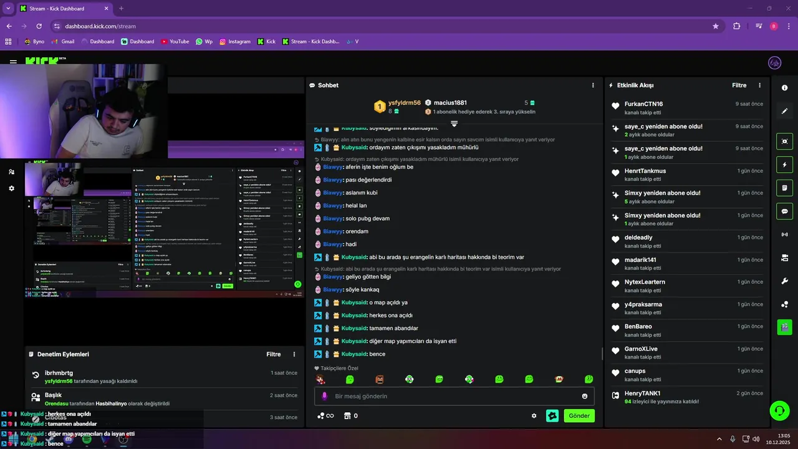Click the message input field in chat
Viewport: 798px width, 449px height.
click(x=454, y=396)
